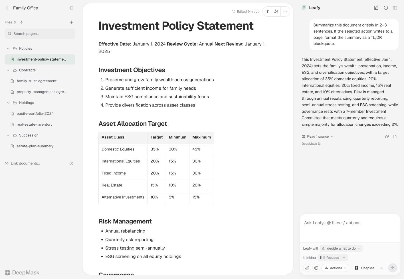The height and width of the screenshot is (279, 404).
Task: Click the Ask Leafy message input
Action: pyautogui.click(x=350, y=228)
